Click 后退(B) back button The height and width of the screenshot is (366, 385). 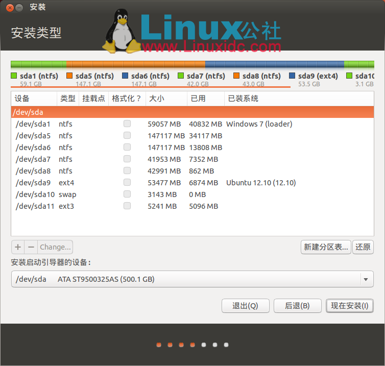click(x=297, y=306)
